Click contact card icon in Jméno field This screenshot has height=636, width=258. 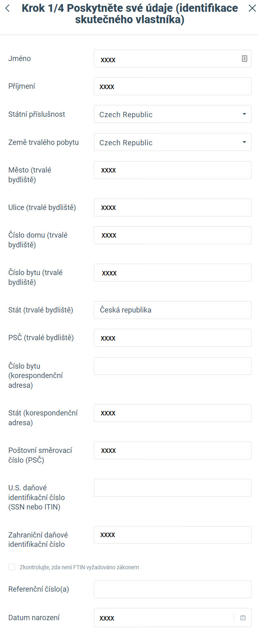tap(244, 59)
